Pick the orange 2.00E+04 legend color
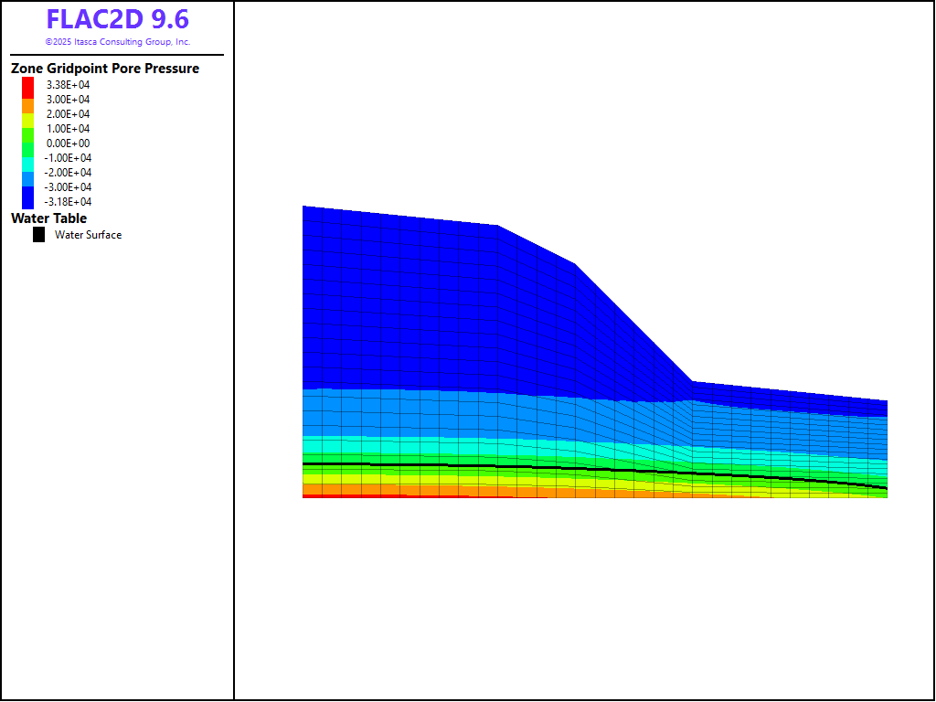 [x=28, y=107]
